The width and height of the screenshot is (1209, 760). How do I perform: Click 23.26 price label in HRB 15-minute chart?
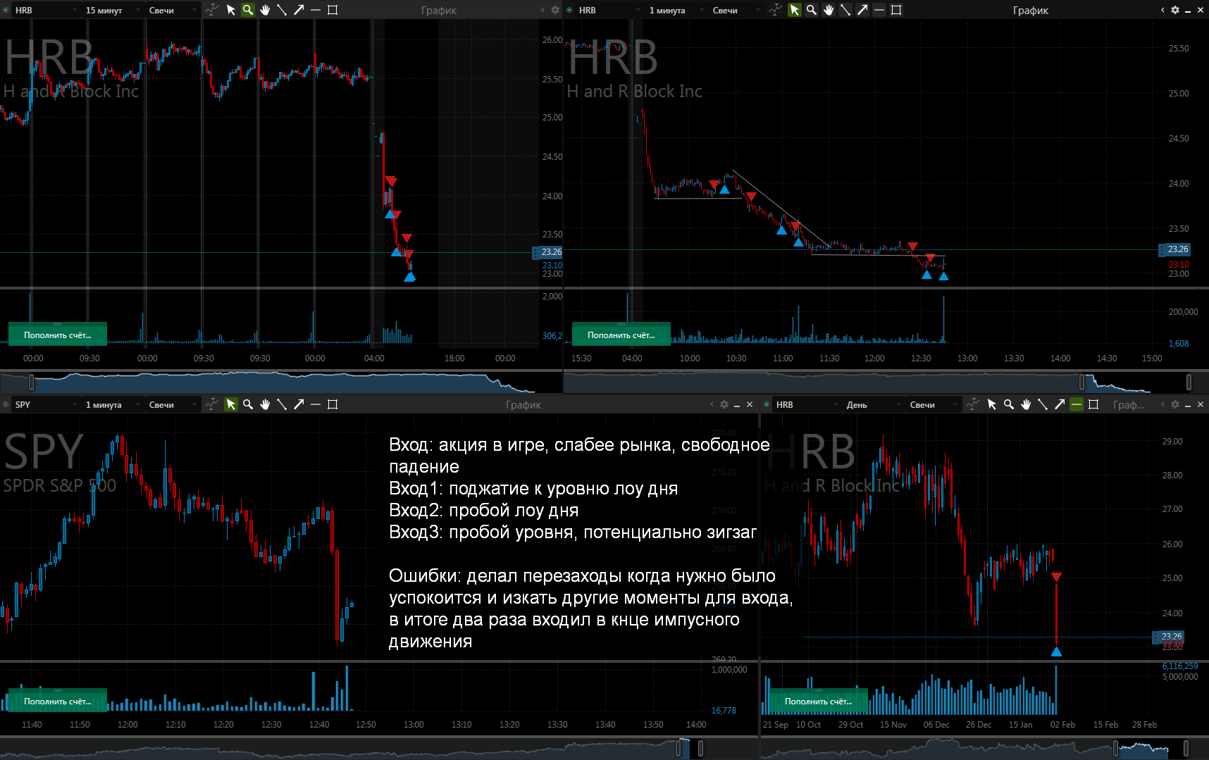tap(549, 251)
